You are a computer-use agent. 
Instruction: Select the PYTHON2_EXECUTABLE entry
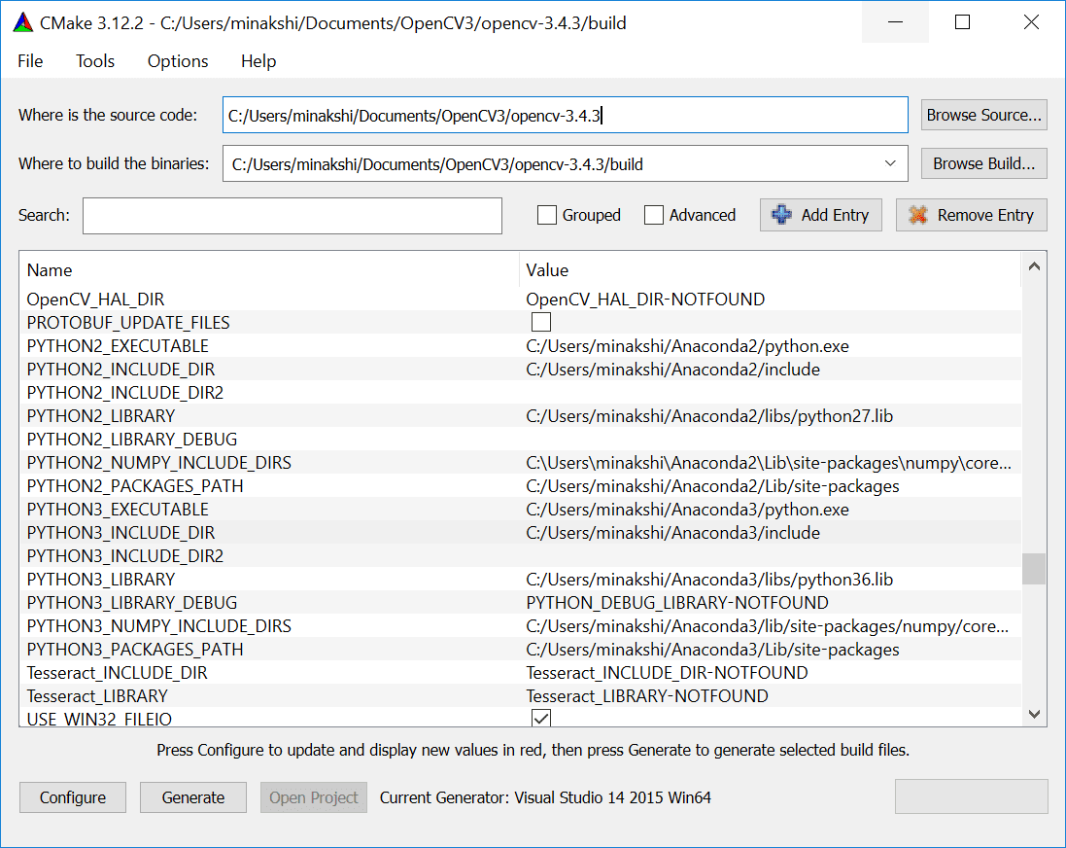(118, 346)
